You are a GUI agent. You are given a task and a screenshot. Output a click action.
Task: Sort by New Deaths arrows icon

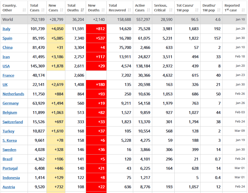(x=103, y=10)
